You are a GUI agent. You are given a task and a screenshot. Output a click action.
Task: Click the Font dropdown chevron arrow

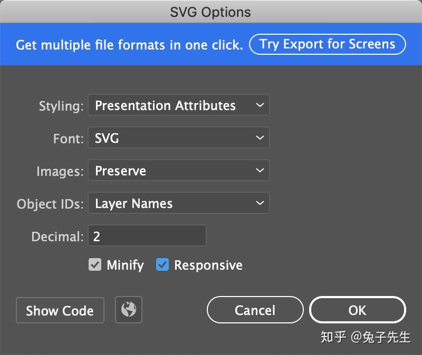click(x=260, y=138)
